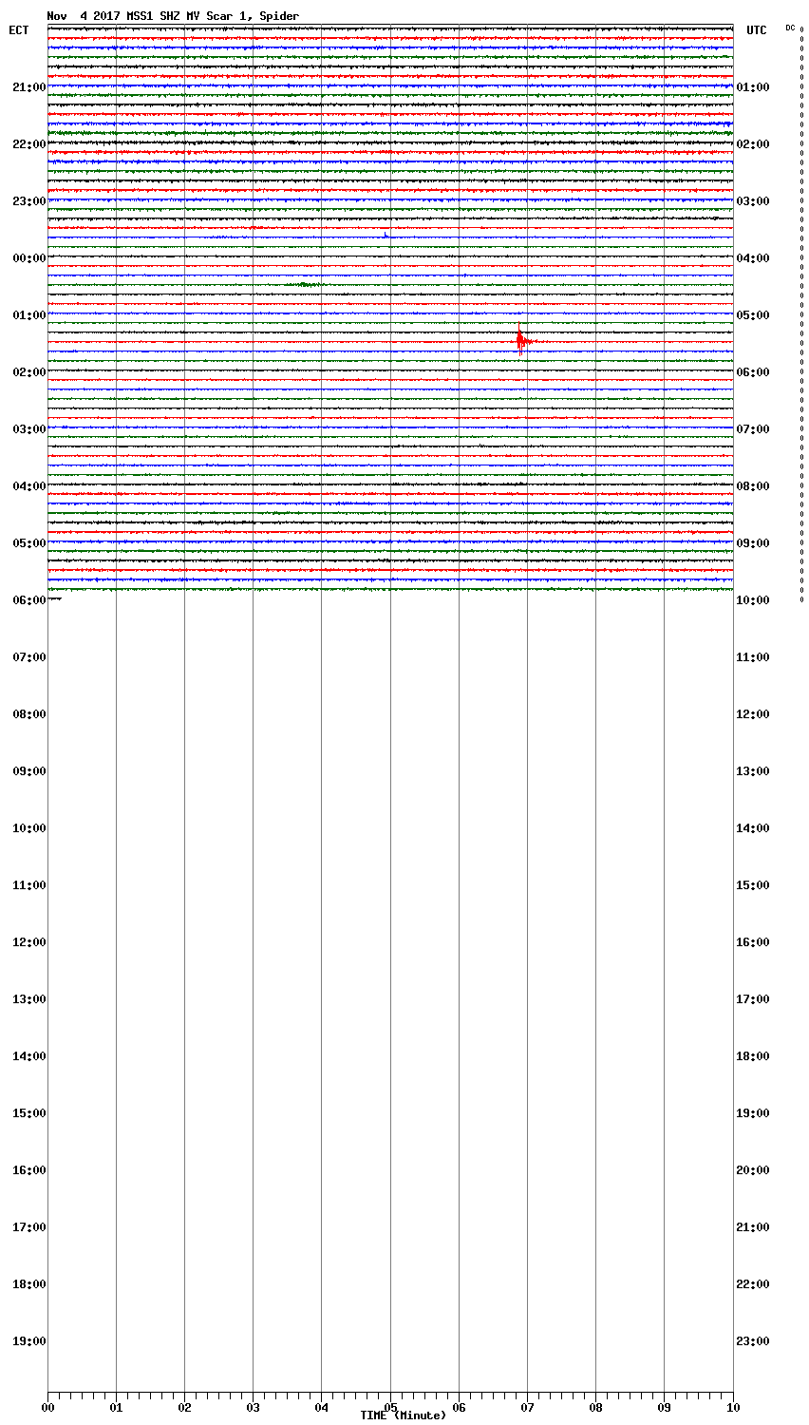
Task: Select the 03:00 label on the ECT axis
Action: tap(29, 429)
